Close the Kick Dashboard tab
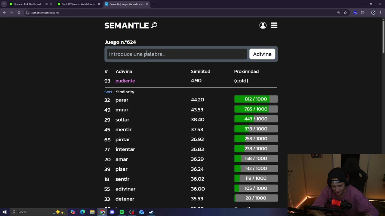This screenshot has width=385, height=216. (51, 4)
